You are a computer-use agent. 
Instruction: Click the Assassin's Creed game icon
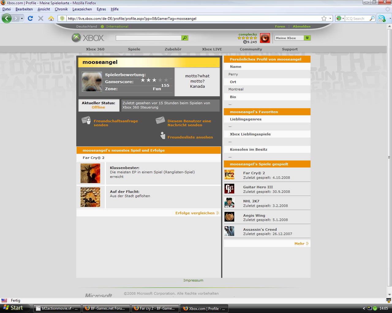(x=229, y=231)
